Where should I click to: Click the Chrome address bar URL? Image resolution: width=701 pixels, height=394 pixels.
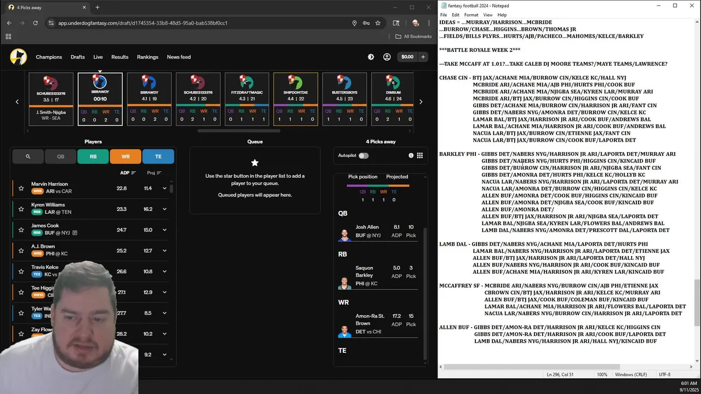click(x=142, y=23)
